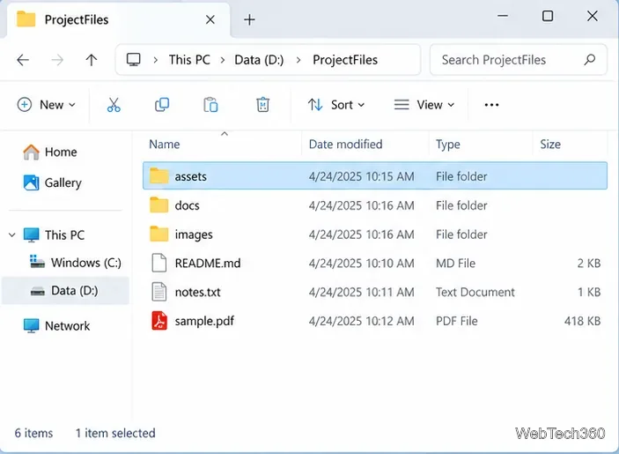Screen dimensions: 619x454
Task: Click the PDF File type cell
Action: (x=457, y=321)
